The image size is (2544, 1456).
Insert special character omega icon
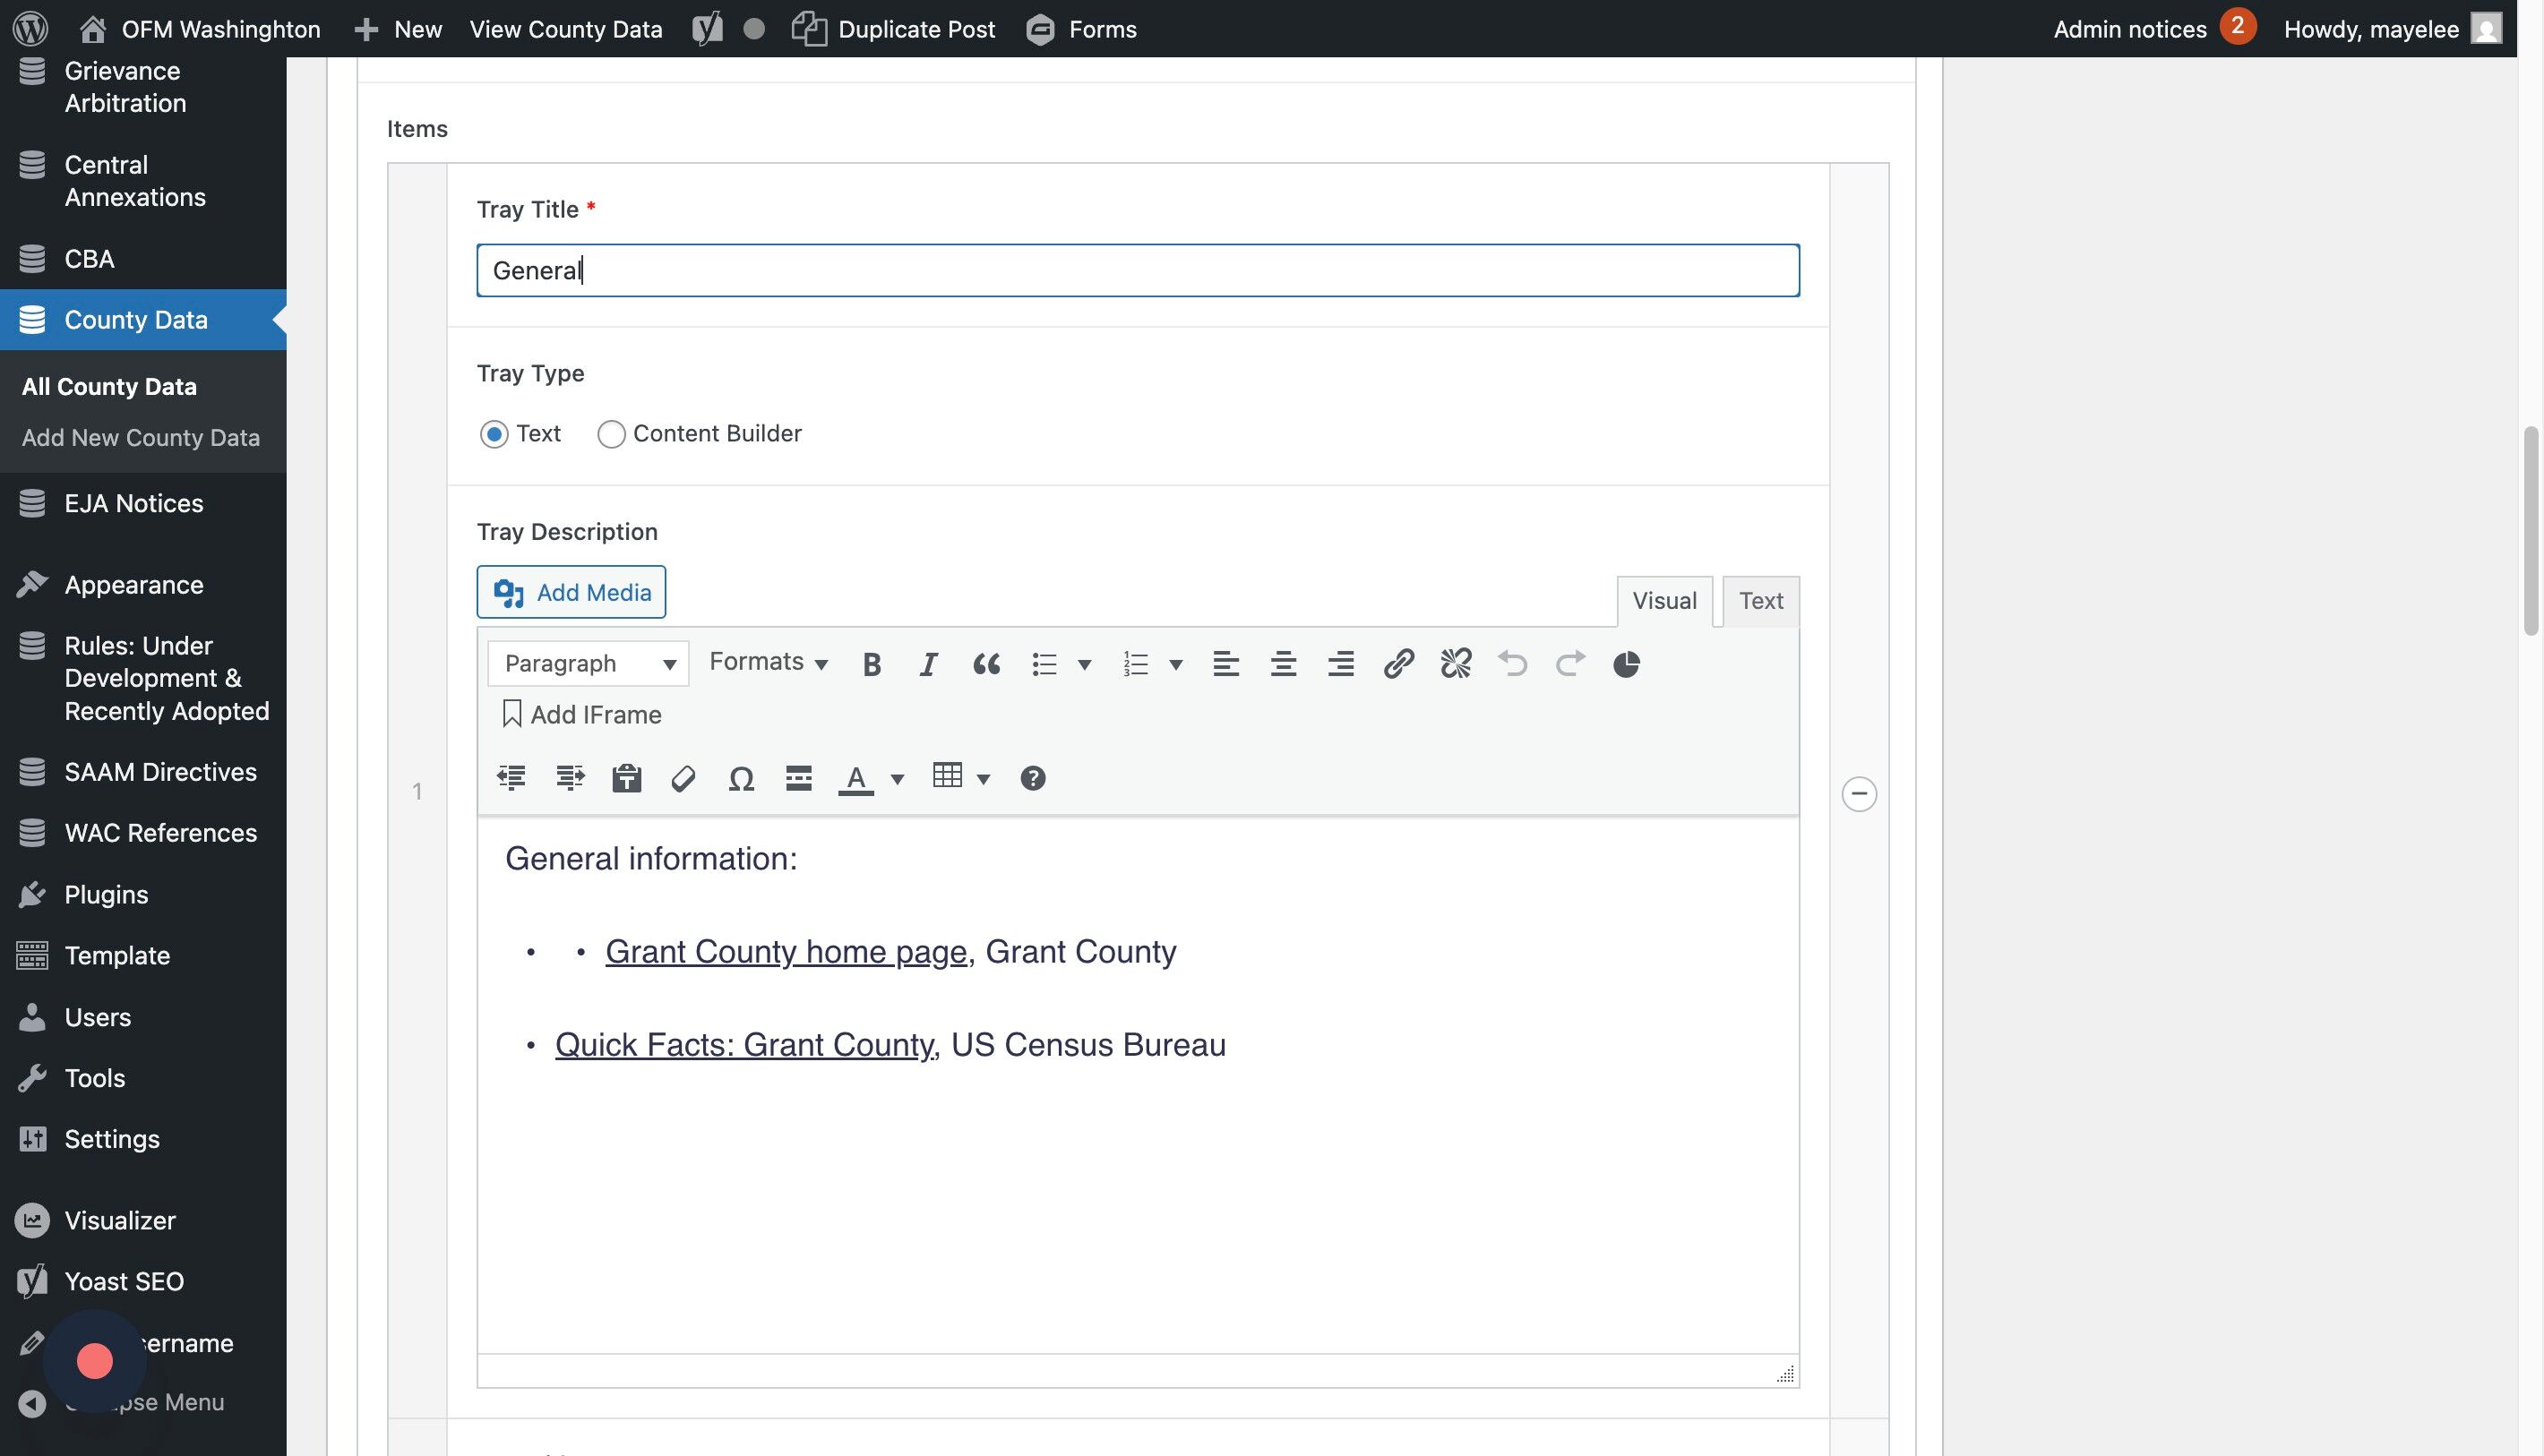pos(740,778)
